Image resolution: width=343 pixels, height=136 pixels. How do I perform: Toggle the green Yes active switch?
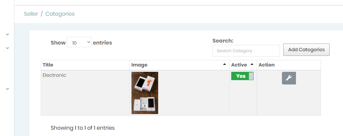click(242, 76)
